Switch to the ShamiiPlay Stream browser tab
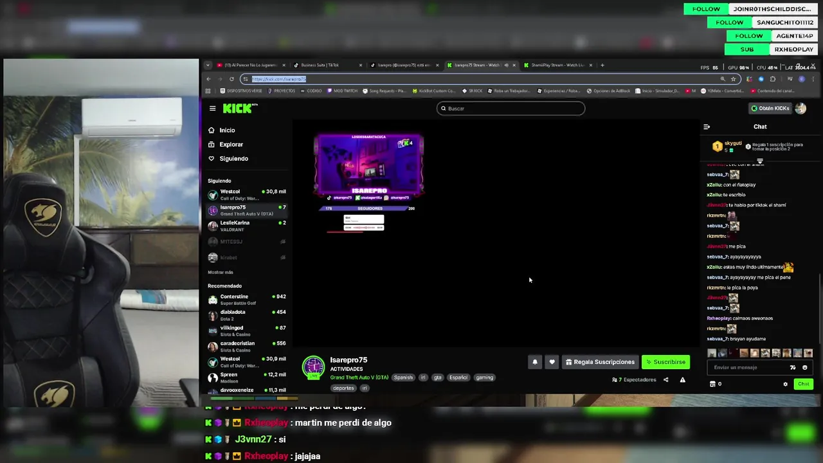Viewport: 823px width, 463px height. (557, 65)
